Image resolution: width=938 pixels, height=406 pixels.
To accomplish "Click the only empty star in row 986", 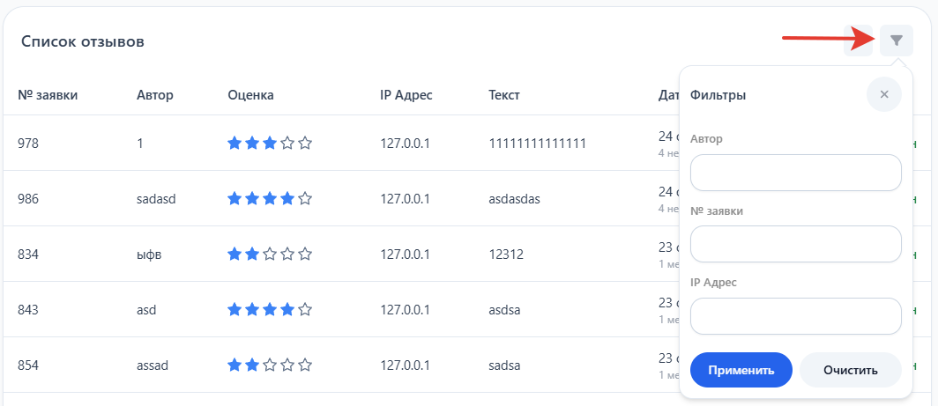I will (305, 199).
